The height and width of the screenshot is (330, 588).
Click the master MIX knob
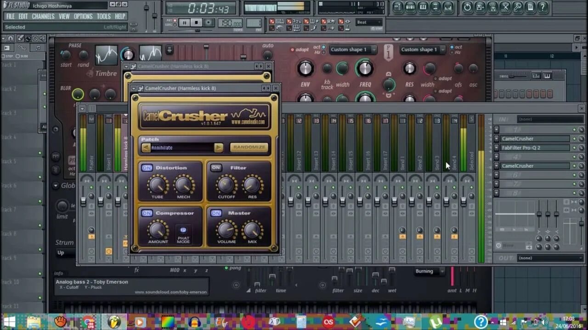click(x=252, y=230)
